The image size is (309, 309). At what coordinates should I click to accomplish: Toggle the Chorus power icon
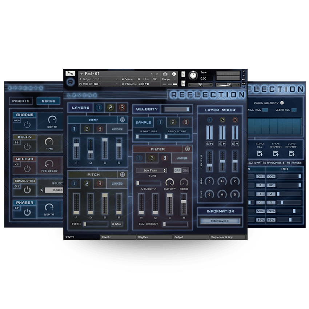[27, 125]
